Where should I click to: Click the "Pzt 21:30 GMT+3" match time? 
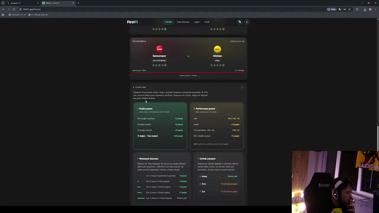pyautogui.click(x=139, y=41)
